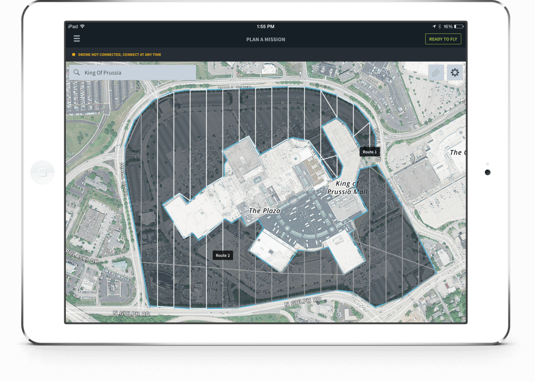535x382 pixels.
Task: Select the Route 1 label
Action: (x=369, y=152)
